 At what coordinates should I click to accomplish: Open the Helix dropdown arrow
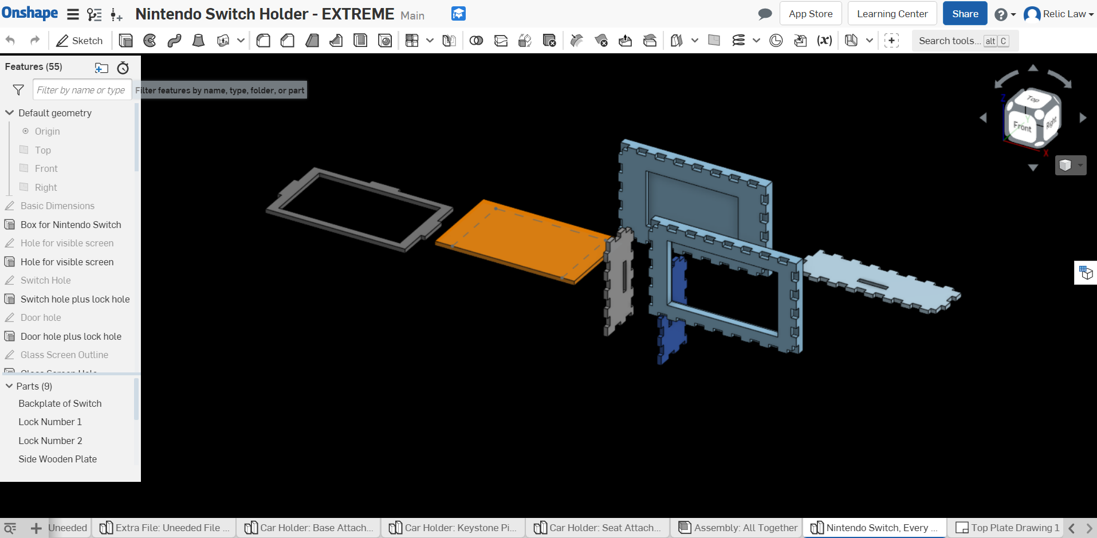[756, 41]
